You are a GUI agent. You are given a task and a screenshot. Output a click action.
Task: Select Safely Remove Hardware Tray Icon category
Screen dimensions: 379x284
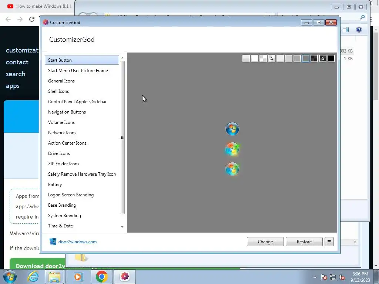[82, 174]
